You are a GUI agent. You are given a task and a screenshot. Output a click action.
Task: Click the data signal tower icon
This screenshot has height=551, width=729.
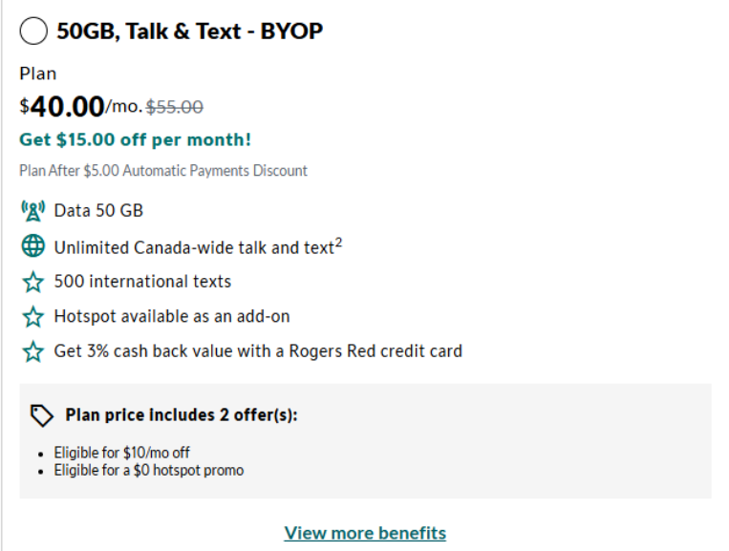[x=33, y=210]
